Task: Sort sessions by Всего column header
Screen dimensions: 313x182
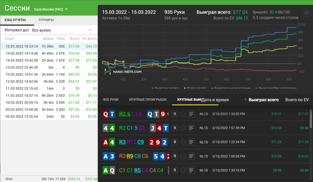Action: (75, 39)
